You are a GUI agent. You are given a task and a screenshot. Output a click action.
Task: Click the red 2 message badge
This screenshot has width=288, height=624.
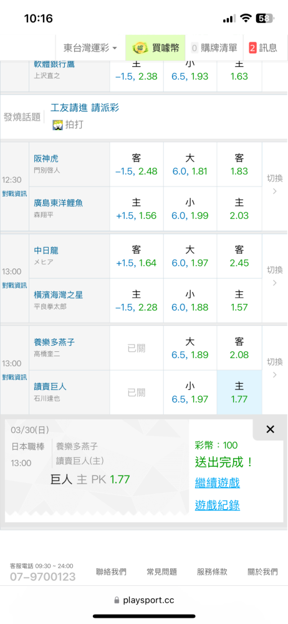click(x=252, y=48)
